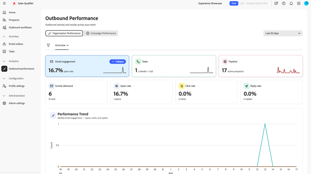The width and height of the screenshot is (311, 174).
Task: Click the Open rate eye icon
Action: click(x=117, y=86)
